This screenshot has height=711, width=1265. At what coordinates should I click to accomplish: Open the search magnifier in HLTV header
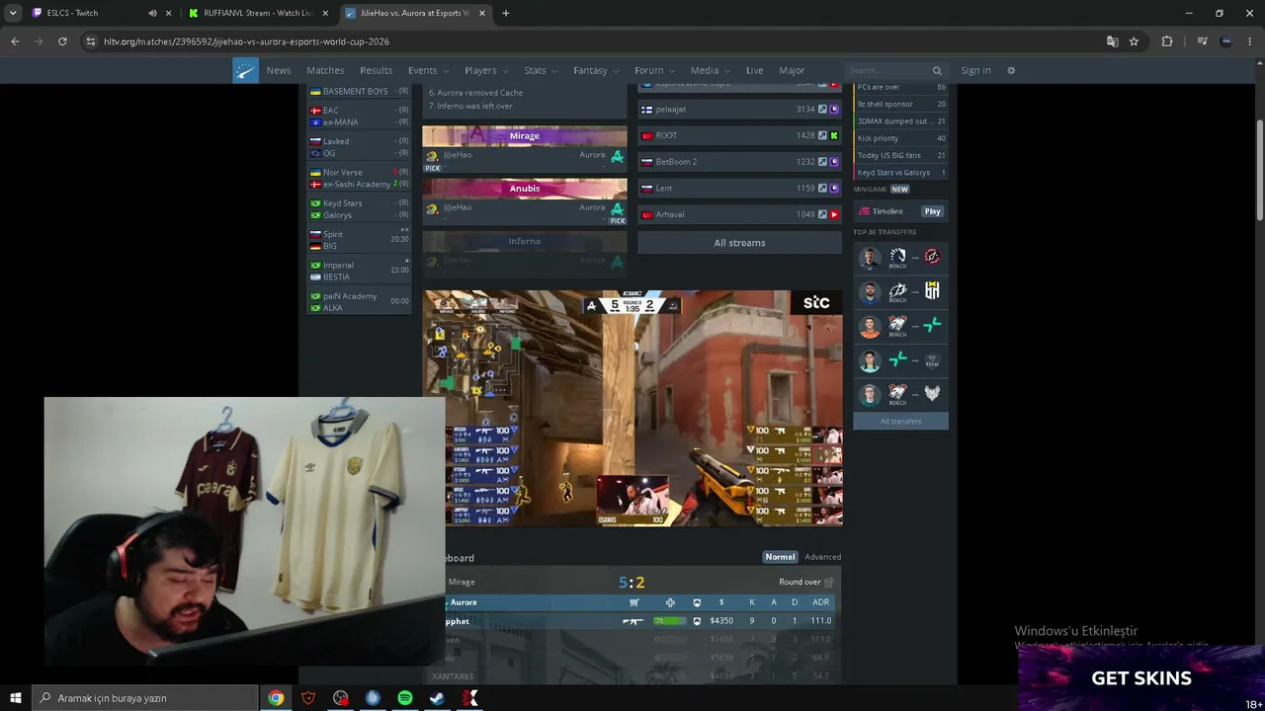tap(937, 70)
